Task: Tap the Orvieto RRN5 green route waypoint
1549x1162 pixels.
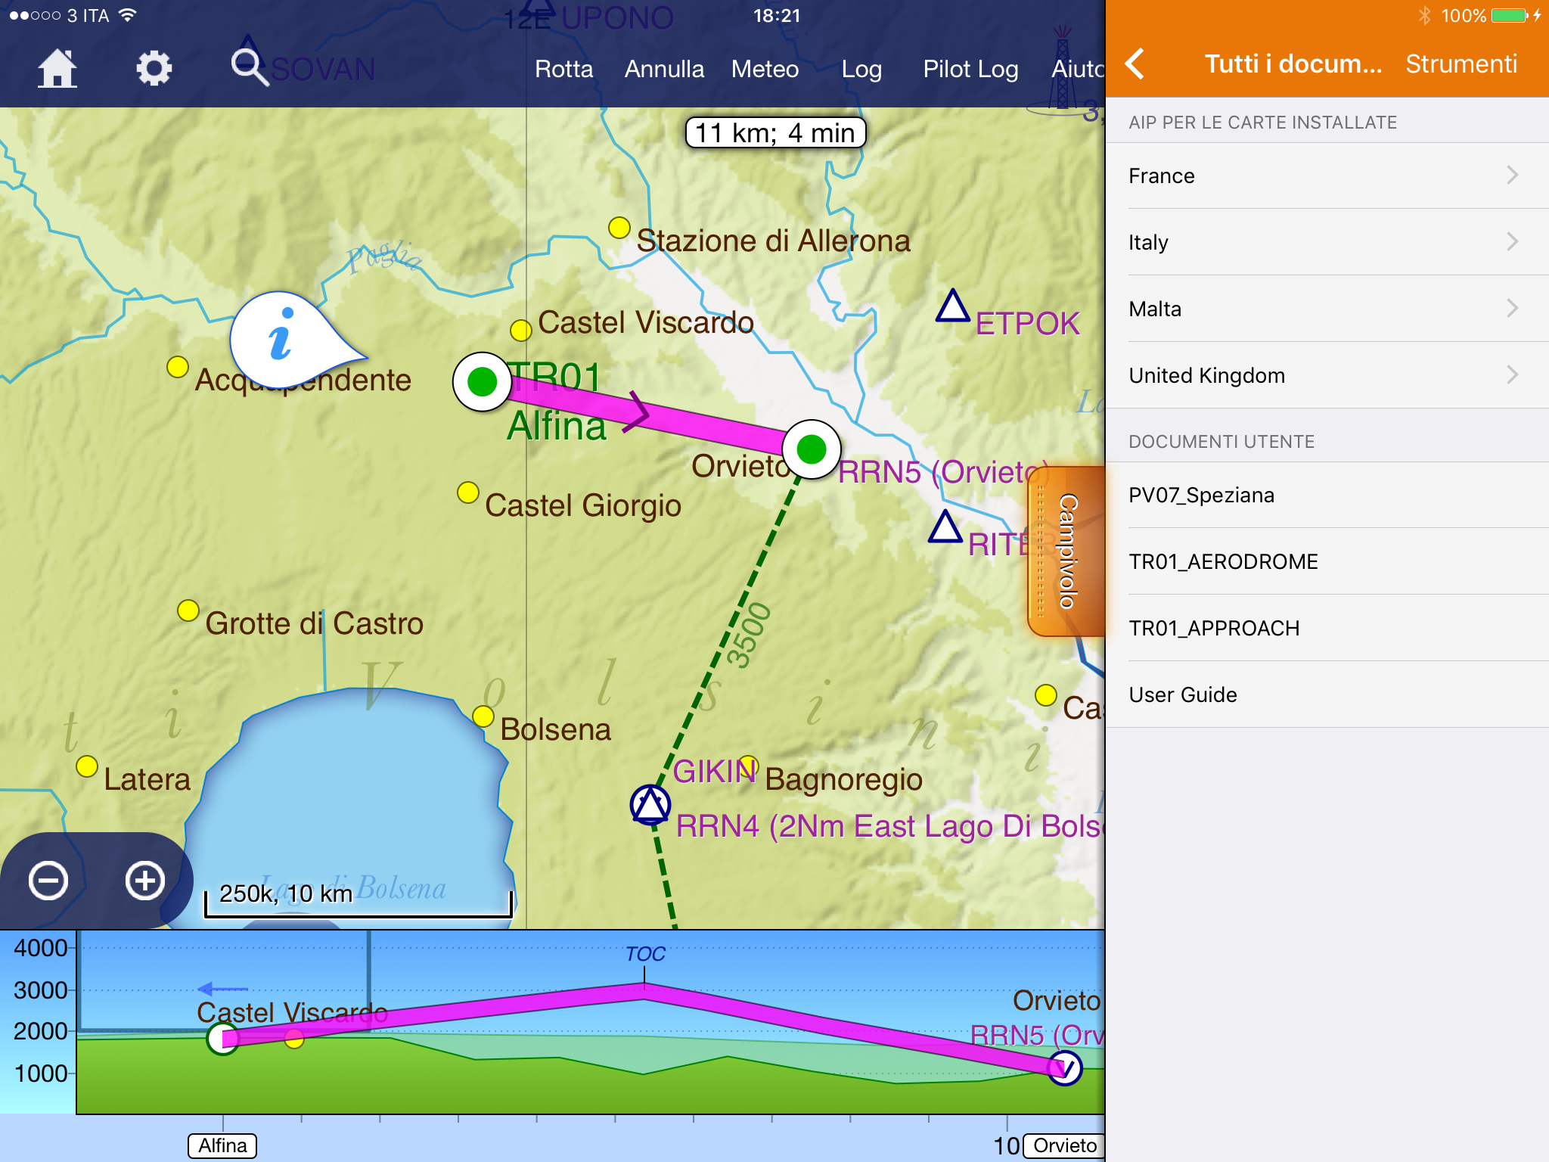Action: 811,449
